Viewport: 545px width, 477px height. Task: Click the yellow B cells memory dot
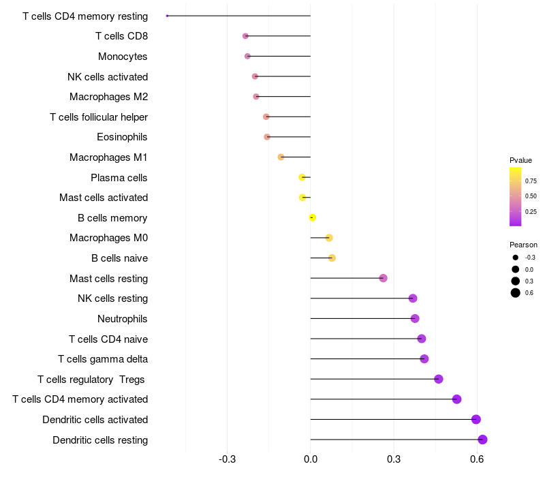point(313,217)
